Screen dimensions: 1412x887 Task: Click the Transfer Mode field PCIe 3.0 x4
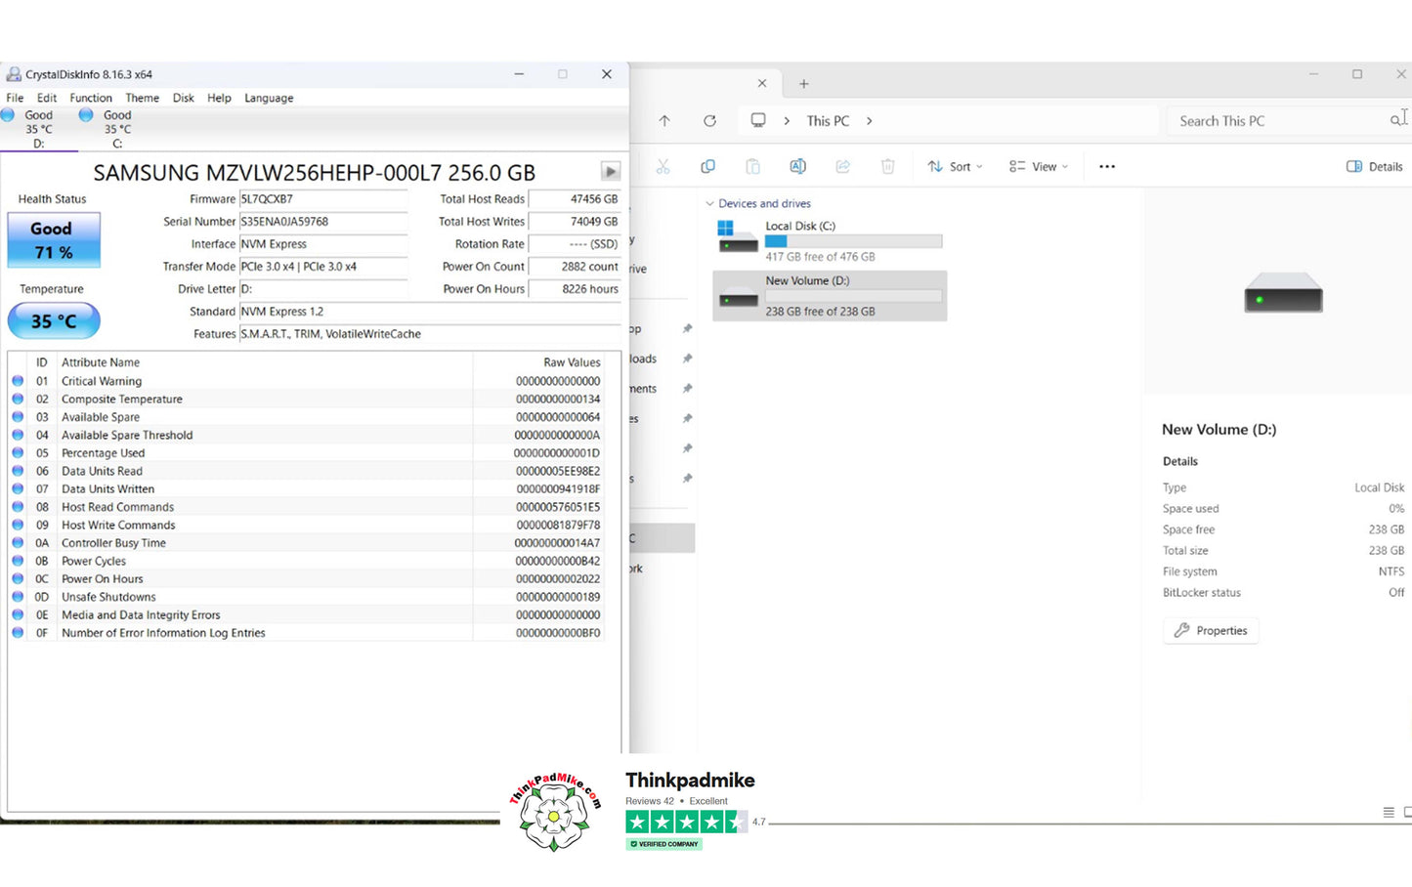pyautogui.click(x=323, y=267)
